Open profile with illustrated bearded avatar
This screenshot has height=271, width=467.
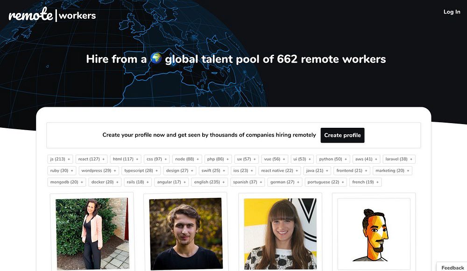(374, 234)
